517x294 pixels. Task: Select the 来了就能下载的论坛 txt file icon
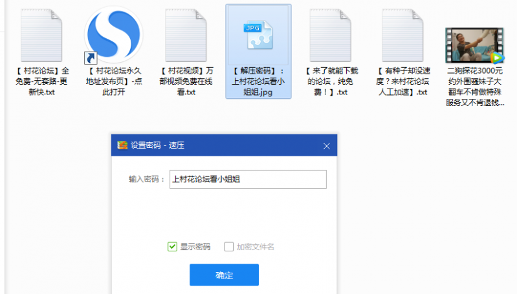point(331,36)
